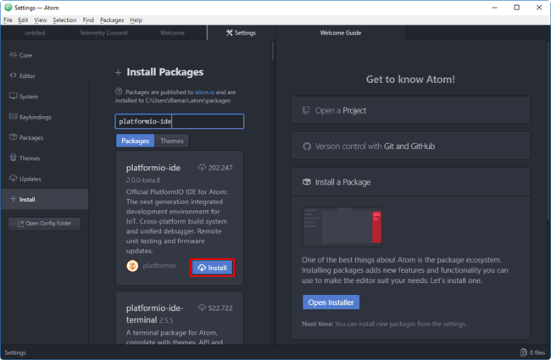Click the package installer preview thumbnail
Screen dimensions: 551x360
[x=342, y=227]
